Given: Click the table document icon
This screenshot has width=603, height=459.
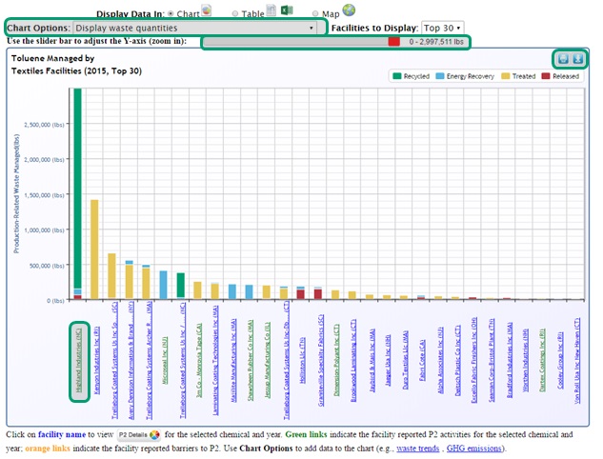Looking at the screenshot, I should coord(271,10).
